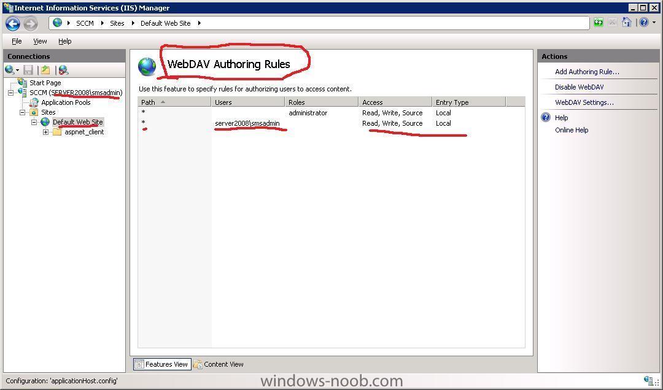
Task: Click Local entry type in smsadmin row
Action: point(443,123)
